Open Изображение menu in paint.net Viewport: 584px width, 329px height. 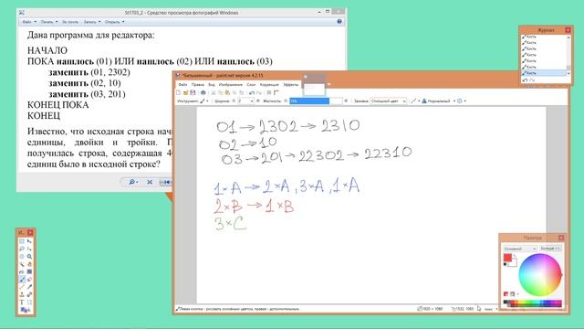(x=231, y=85)
